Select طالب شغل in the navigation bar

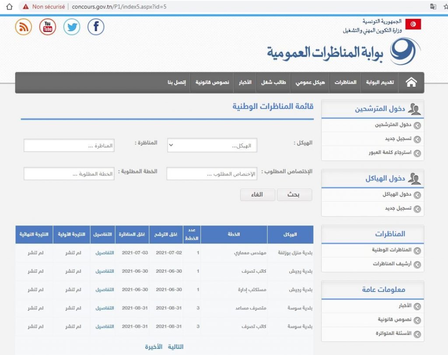(x=273, y=83)
